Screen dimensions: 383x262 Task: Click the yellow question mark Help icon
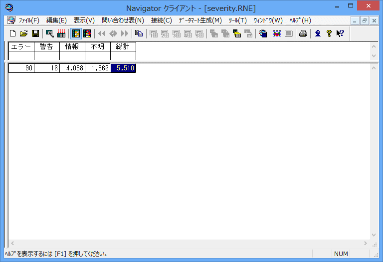[329, 33]
